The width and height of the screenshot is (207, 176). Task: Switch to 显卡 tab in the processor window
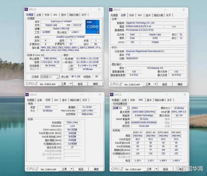(x=63, y=15)
